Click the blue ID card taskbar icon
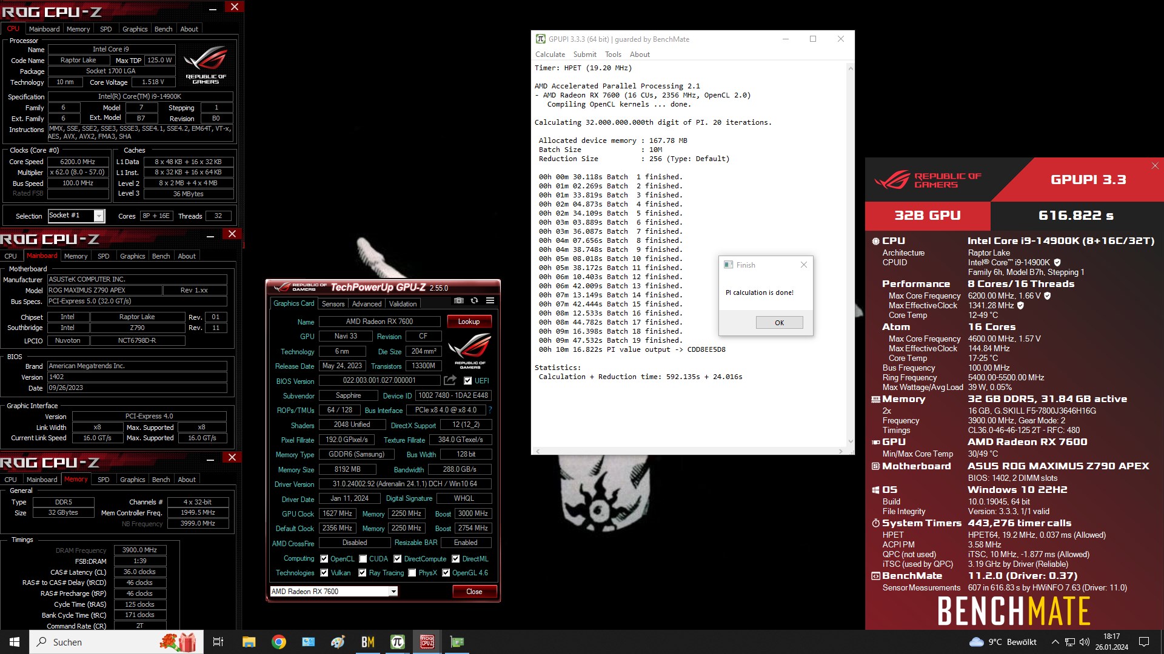Screen dimensions: 1164x654 pyautogui.click(x=308, y=642)
